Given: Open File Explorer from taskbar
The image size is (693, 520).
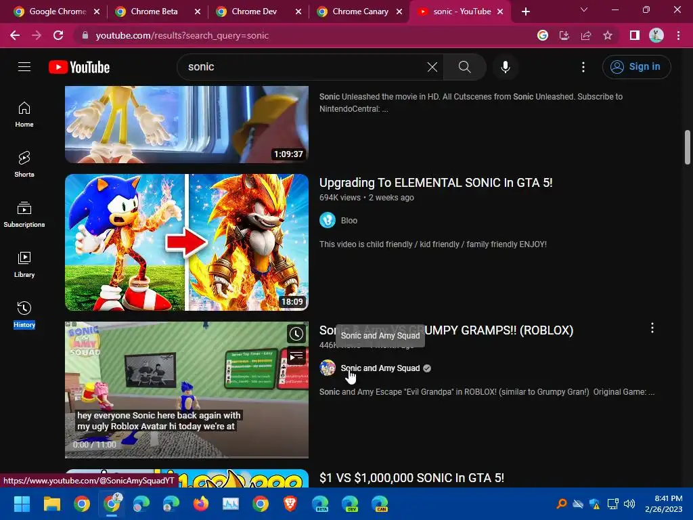Looking at the screenshot, I should 51,504.
